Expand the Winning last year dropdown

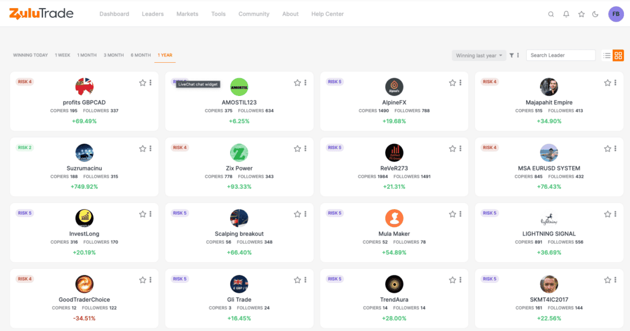[x=479, y=55]
